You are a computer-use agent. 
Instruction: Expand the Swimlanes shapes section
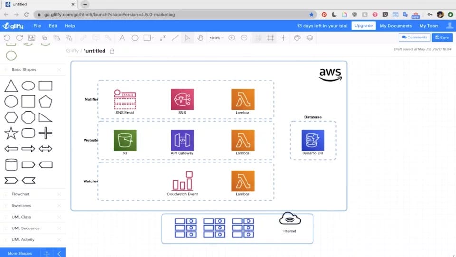point(21,205)
